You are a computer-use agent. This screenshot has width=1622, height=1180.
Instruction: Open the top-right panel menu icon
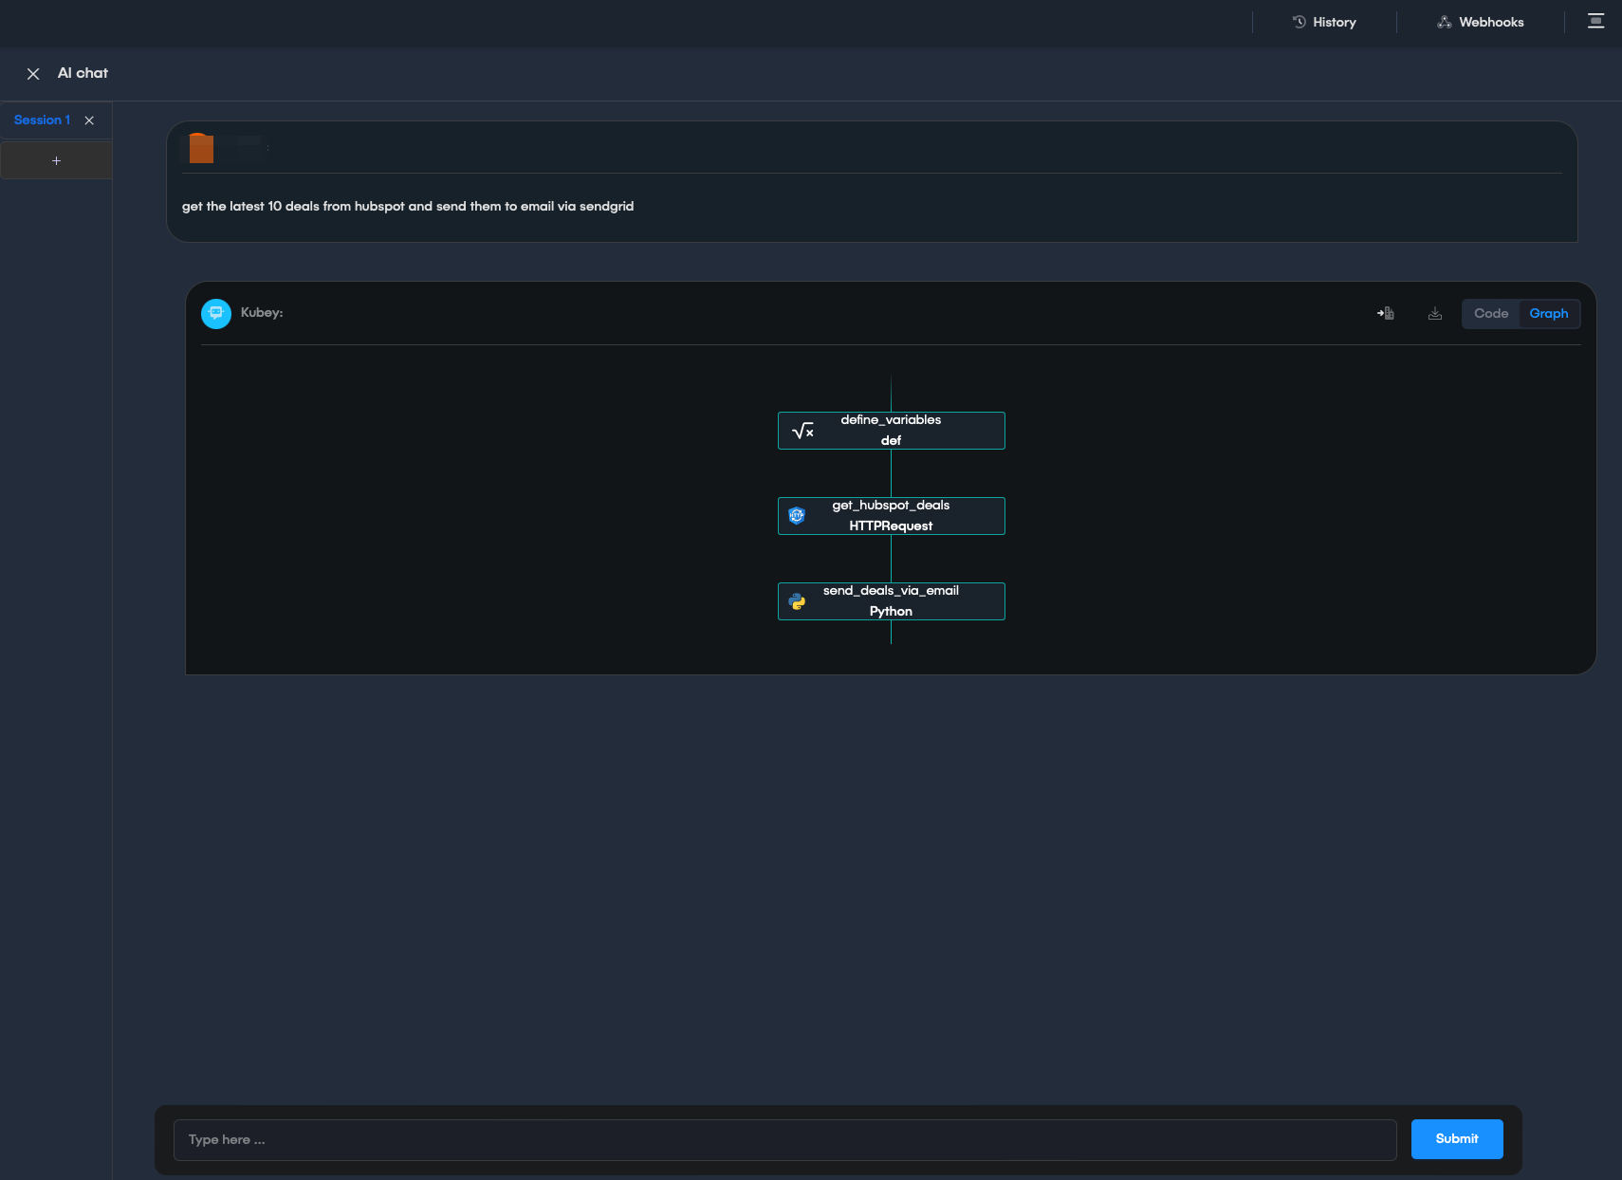coord(1595,22)
